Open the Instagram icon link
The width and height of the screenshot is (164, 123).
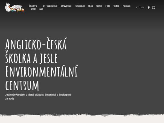coord(153,7)
